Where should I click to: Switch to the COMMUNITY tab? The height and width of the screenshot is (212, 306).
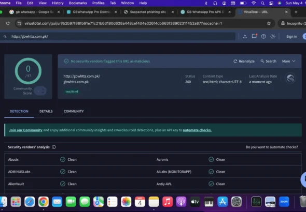coord(74,111)
